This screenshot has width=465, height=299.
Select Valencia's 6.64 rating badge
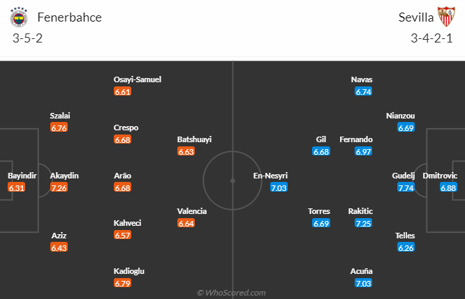click(186, 223)
